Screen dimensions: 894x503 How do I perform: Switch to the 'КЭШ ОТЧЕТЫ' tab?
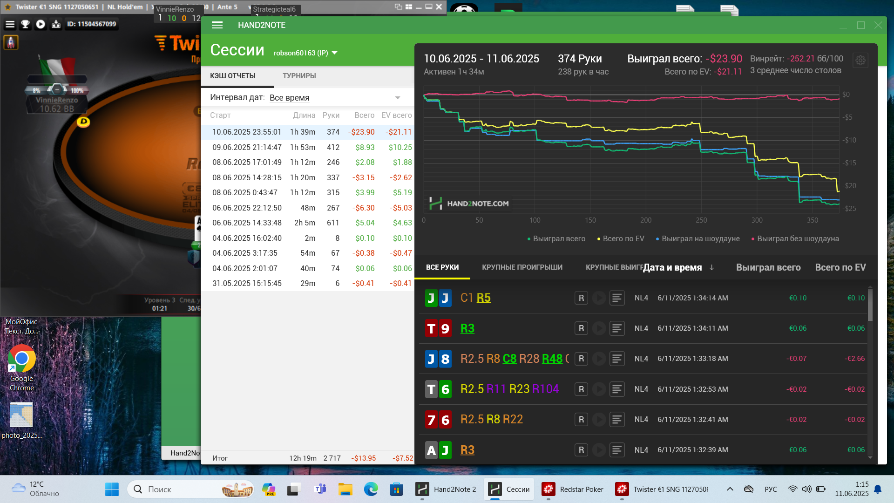point(232,76)
